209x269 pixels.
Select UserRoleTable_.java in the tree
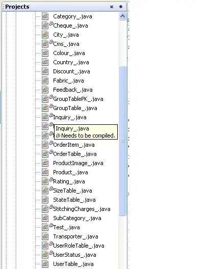point(79,246)
